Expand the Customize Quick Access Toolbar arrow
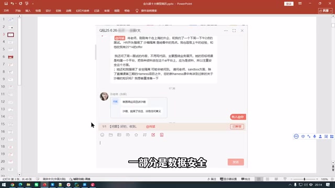The height and width of the screenshot is (188, 335). pyautogui.click(x=33, y=4)
